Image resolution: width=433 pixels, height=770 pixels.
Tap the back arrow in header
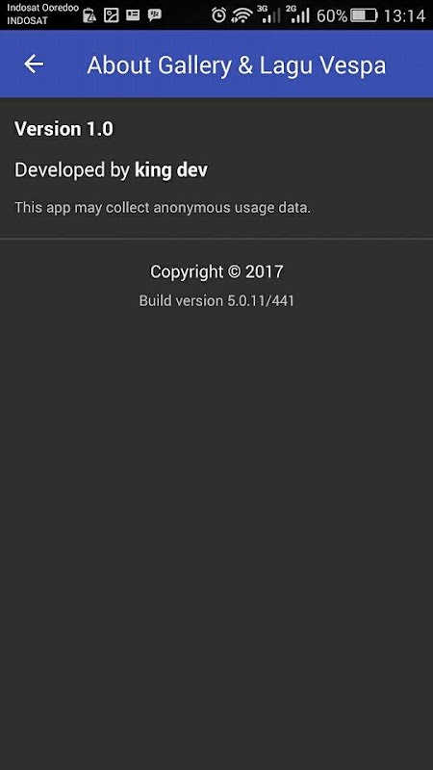(x=34, y=64)
